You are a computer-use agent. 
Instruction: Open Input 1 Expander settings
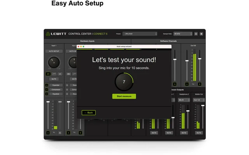[56, 85]
